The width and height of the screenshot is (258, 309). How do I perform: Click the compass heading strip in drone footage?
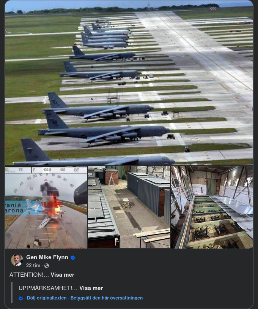pyautogui.click(x=46, y=170)
